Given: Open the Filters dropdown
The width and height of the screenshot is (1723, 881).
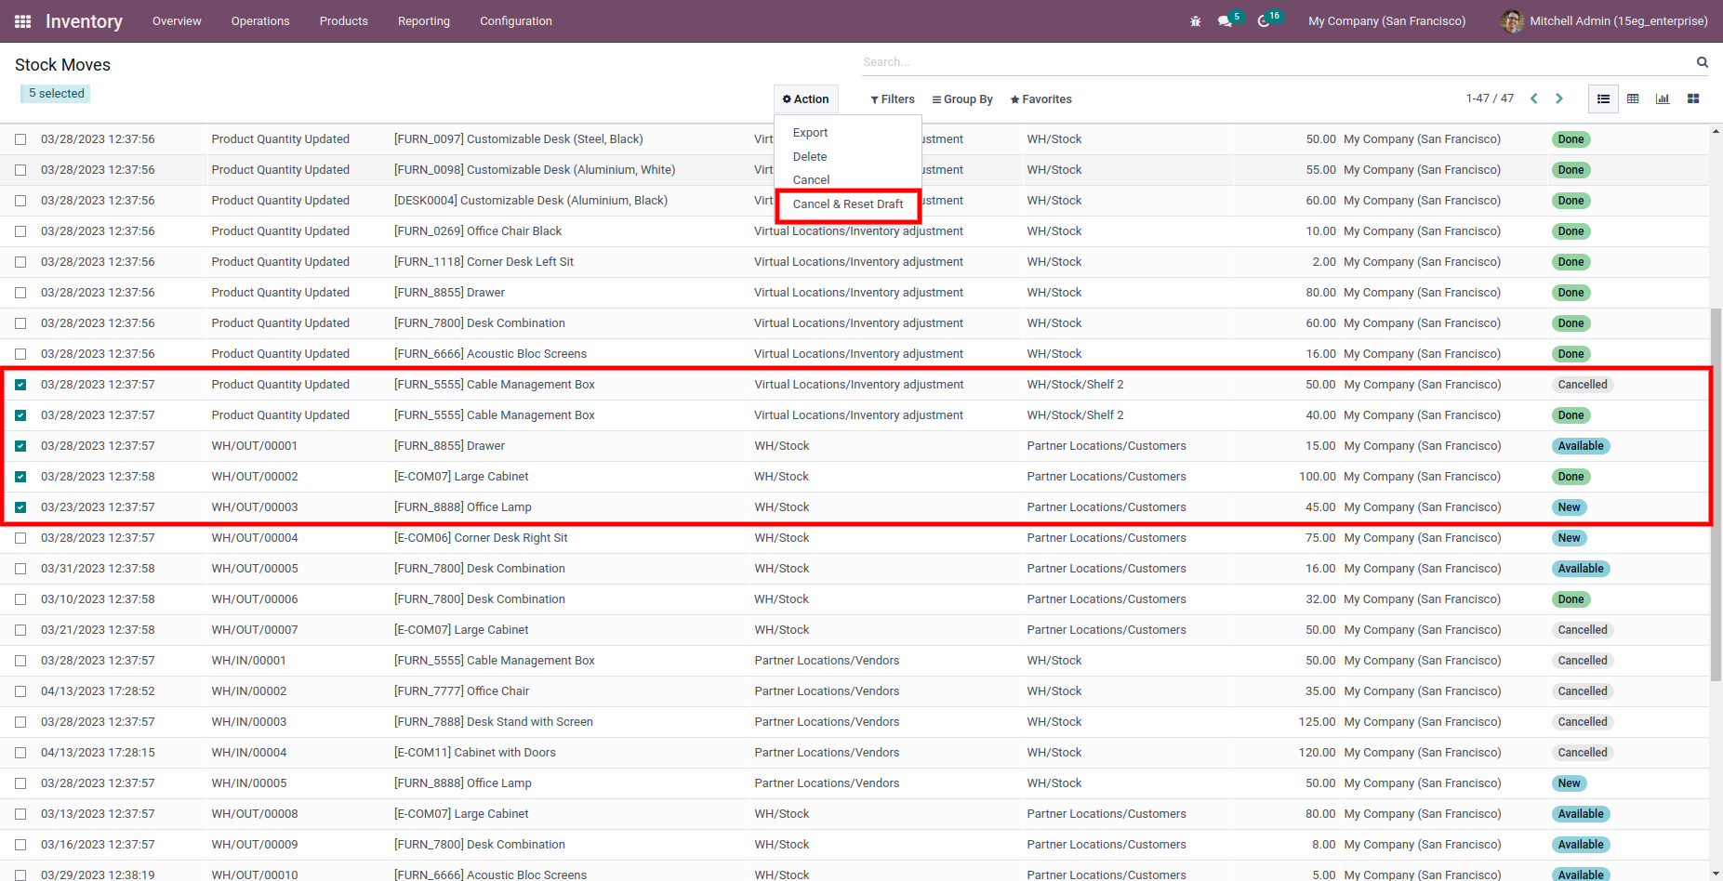Looking at the screenshot, I should tap(893, 99).
